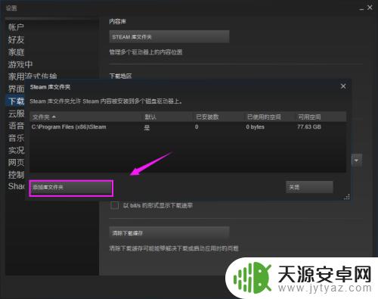The height and width of the screenshot is (299, 378).
Task: Select the C:\Program Files (x86)\Steam row
Action: point(187,127)
